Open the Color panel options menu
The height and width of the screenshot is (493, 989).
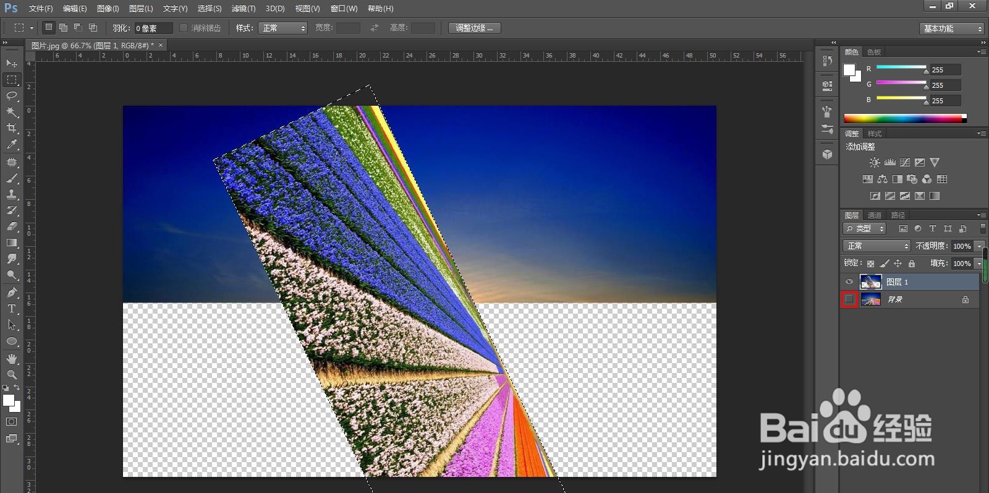(981, 52)
